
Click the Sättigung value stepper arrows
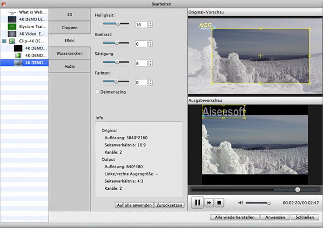tap(151, 63)
